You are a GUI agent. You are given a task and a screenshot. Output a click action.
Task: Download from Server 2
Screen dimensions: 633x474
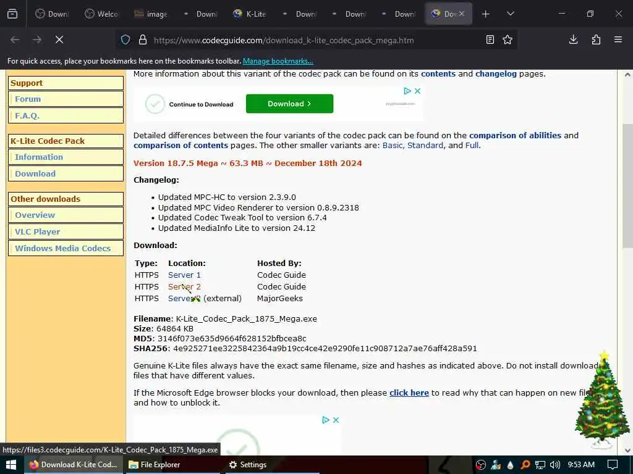(x=184, y=286)
